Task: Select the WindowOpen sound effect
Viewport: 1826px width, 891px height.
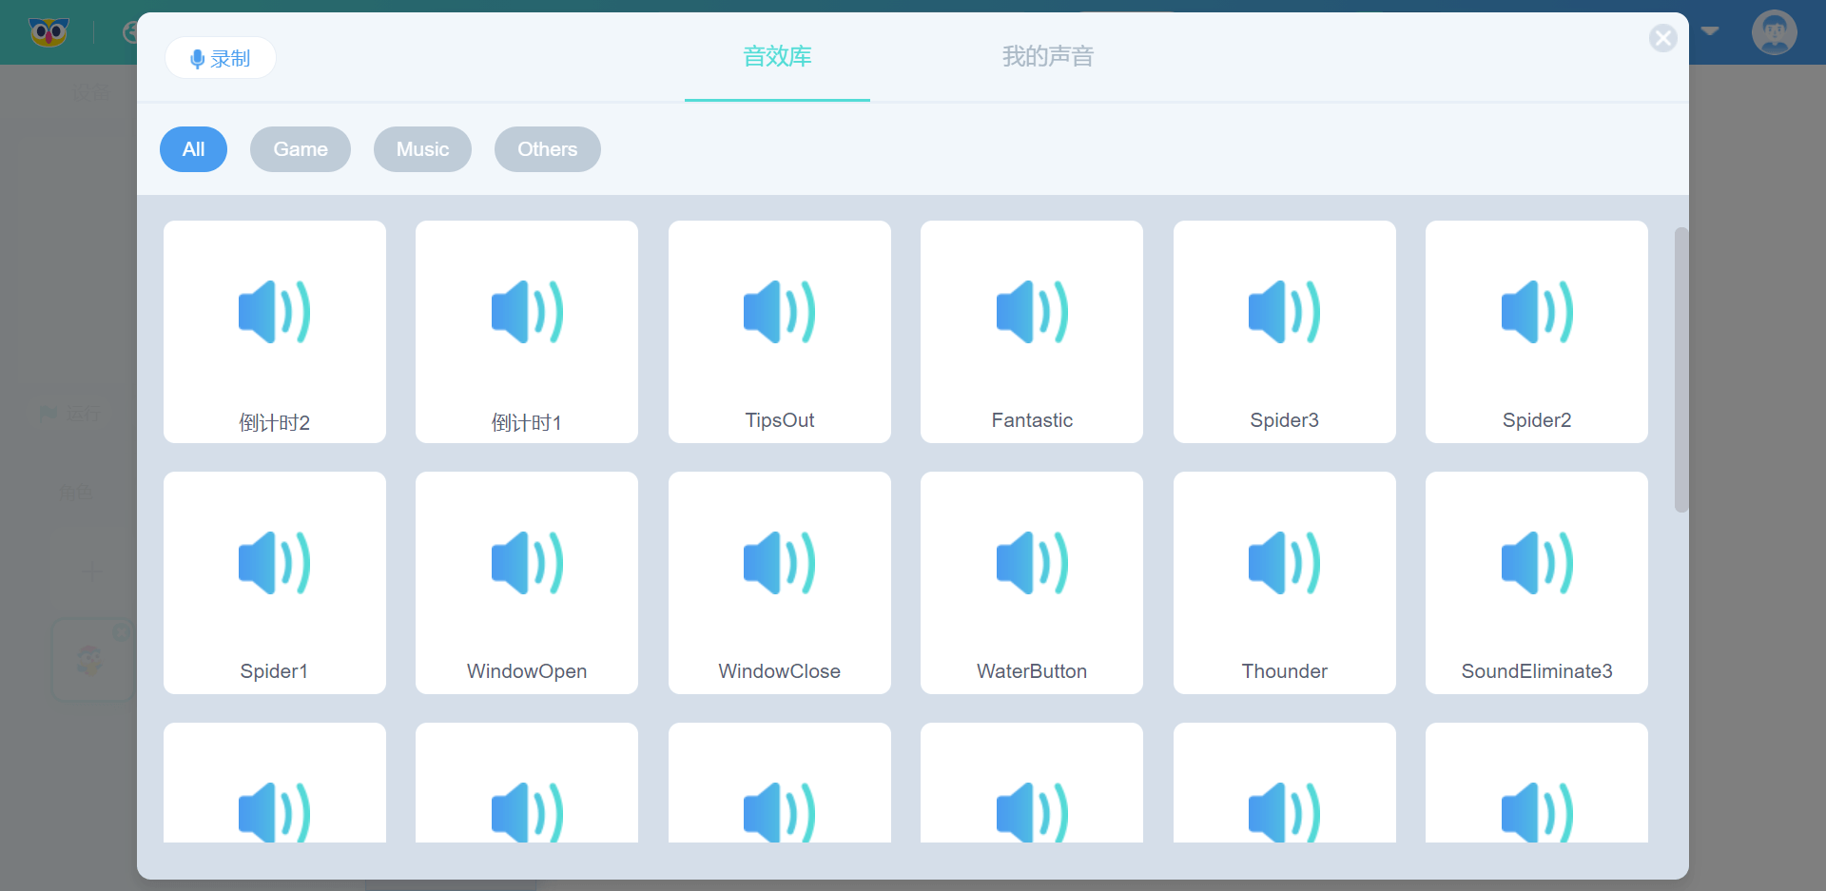Action: click(x=527, y=583)
